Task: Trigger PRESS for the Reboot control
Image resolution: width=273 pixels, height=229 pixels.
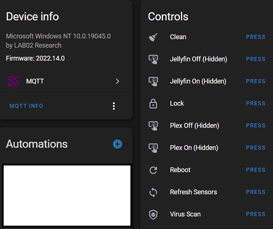Action: click(x=256, y=170)
